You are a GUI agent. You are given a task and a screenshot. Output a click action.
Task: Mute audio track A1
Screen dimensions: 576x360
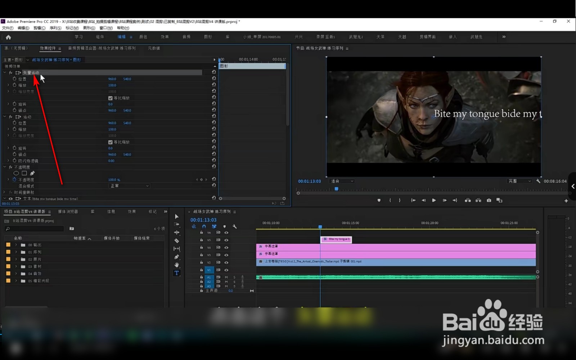tap(226, 277)
